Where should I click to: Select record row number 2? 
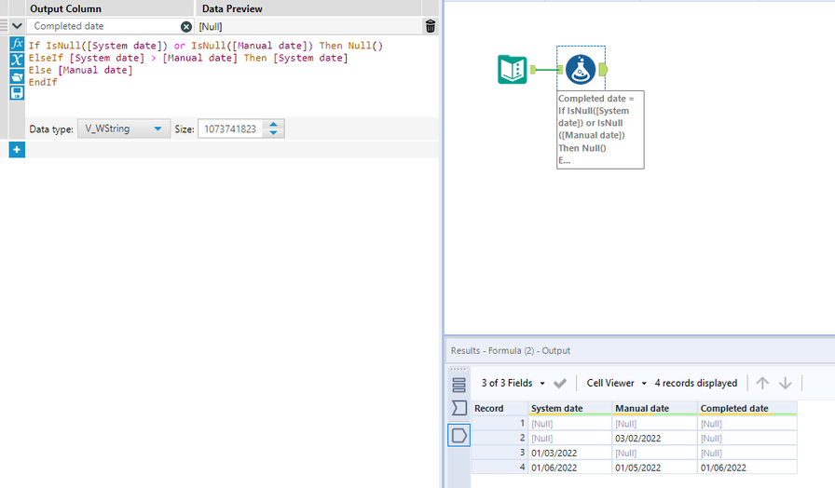tap(500, 439)
